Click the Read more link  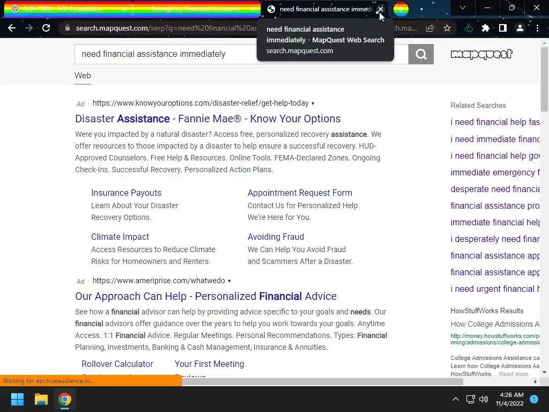click(x=514, y=374)
